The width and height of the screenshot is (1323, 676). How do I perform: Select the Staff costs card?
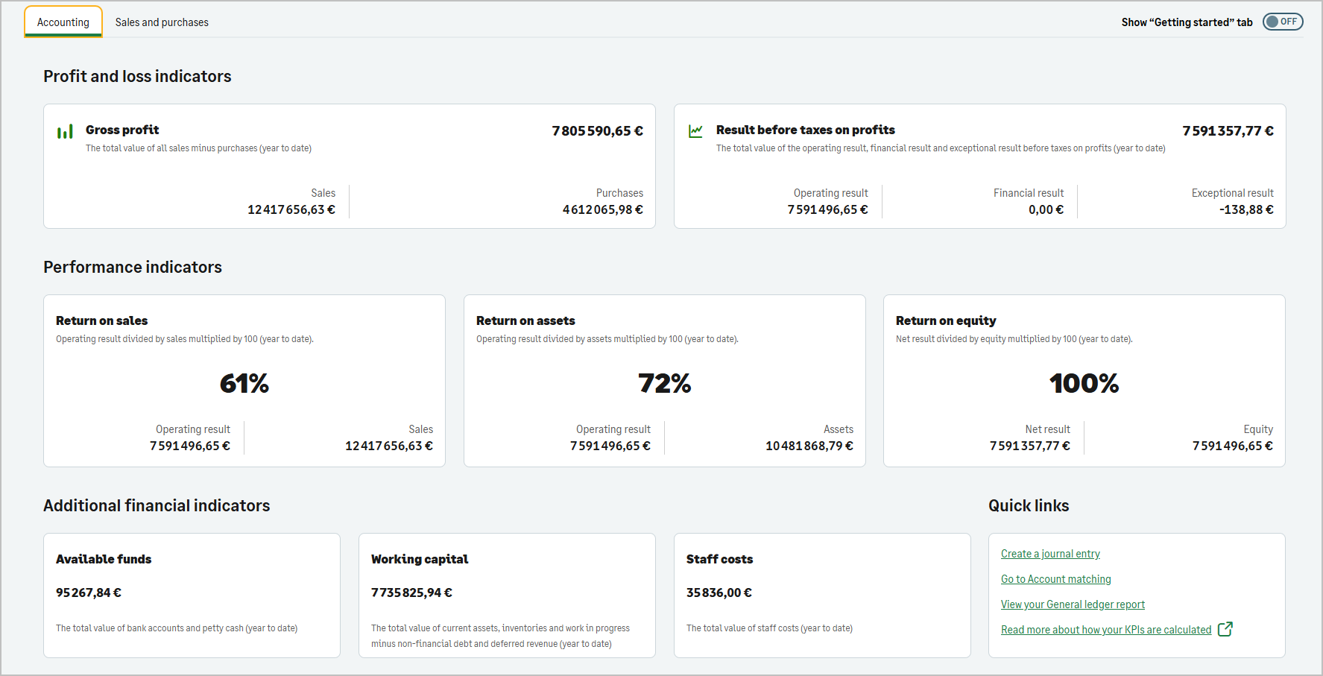tap(822, 595)
